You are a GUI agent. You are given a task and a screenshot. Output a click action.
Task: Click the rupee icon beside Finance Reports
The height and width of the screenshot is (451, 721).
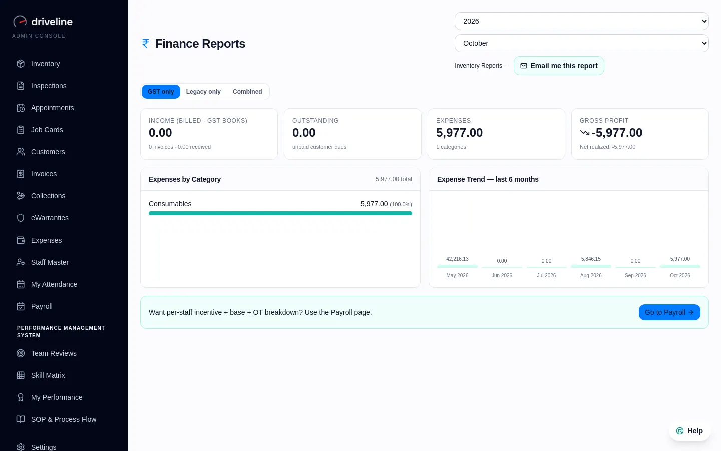[146, 44]
